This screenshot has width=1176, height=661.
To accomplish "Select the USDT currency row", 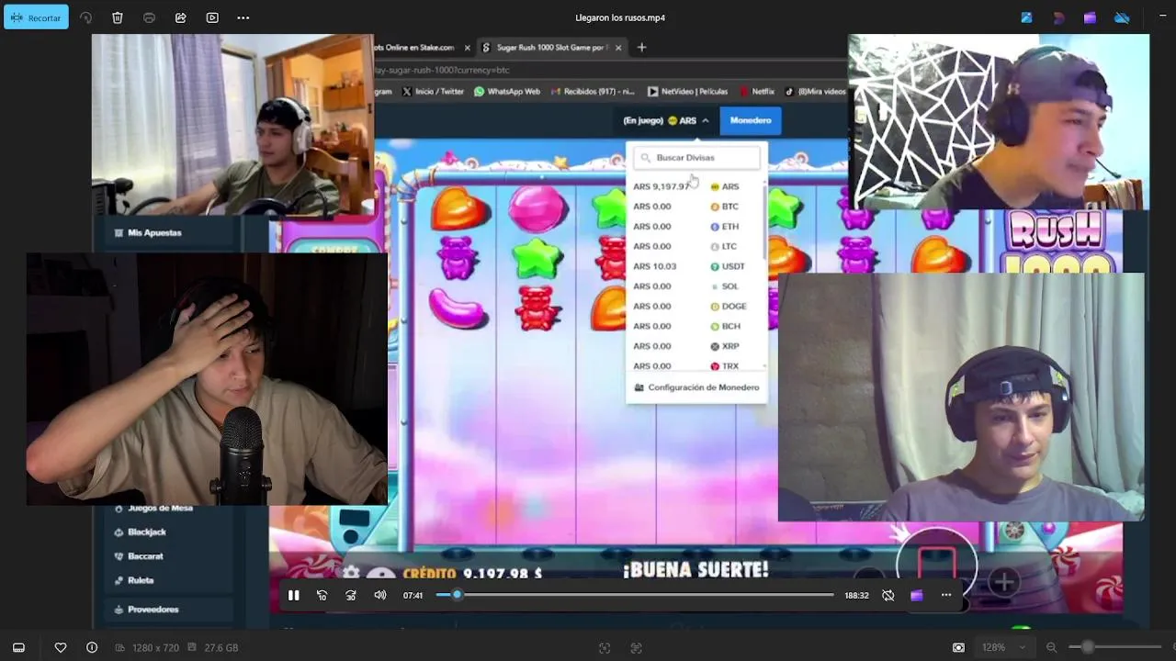I will [x=695, y=266].
